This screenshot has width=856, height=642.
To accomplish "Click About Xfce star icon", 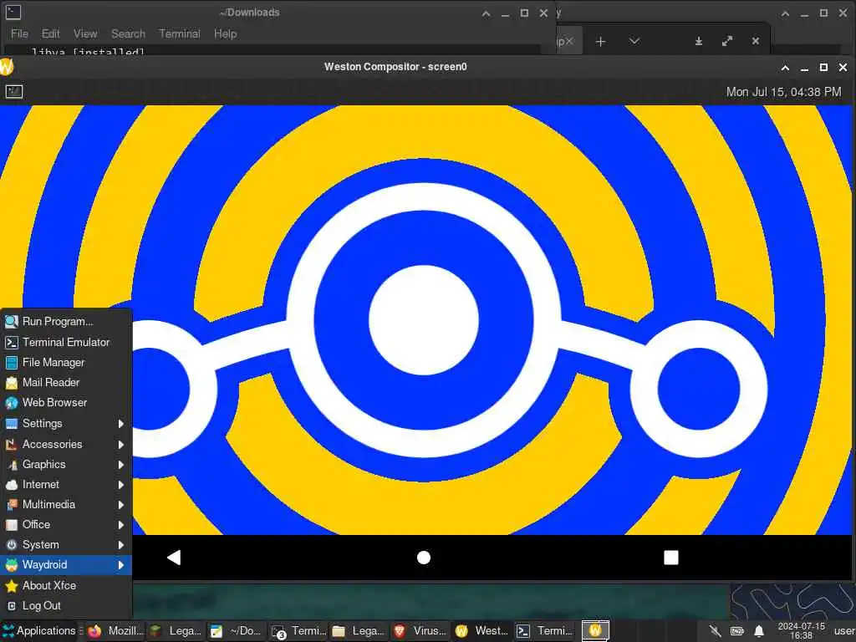I will 12,586.
